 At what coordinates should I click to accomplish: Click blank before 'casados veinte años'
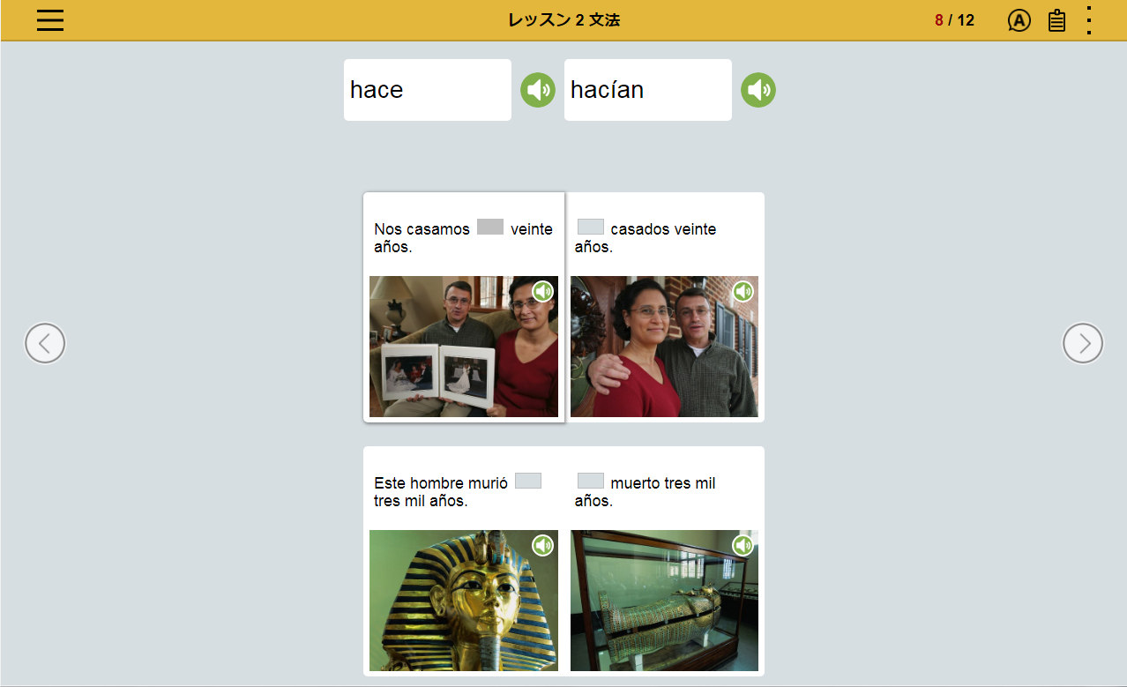[x=590, y=228]
